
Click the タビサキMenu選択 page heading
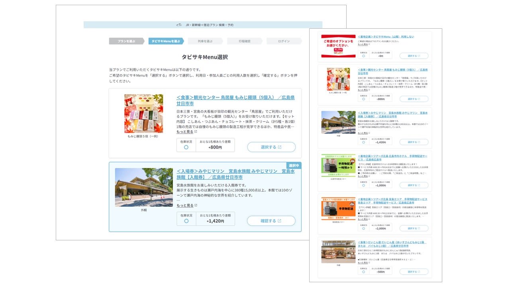coord(205,57)
